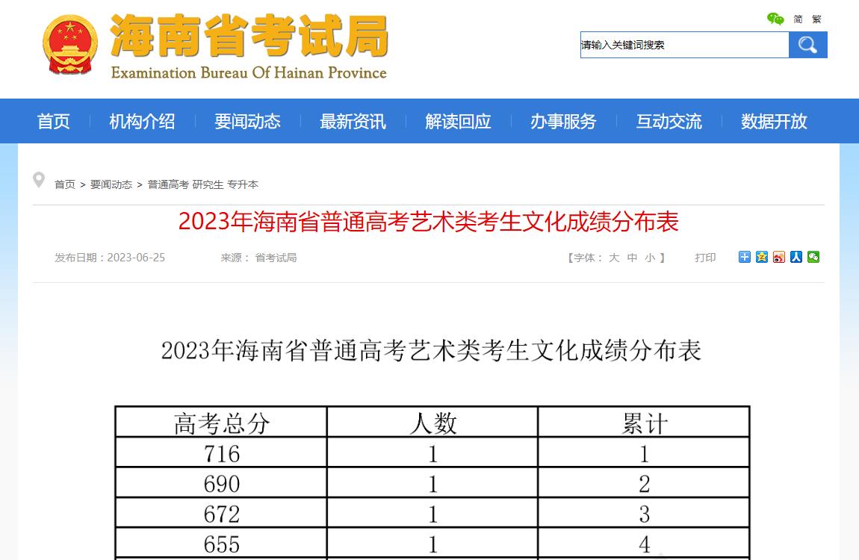Click the blue plus share icon
Image resolution: width=859 pixels, height=560 pixels.
(745, 257)
